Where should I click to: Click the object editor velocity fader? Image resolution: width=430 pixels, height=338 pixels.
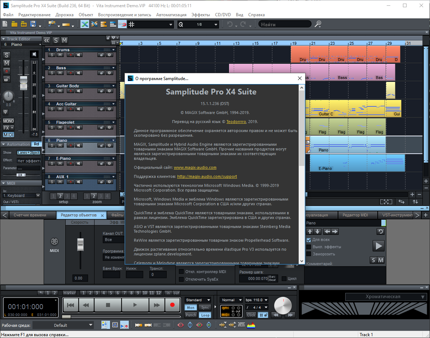coord(80,244)
